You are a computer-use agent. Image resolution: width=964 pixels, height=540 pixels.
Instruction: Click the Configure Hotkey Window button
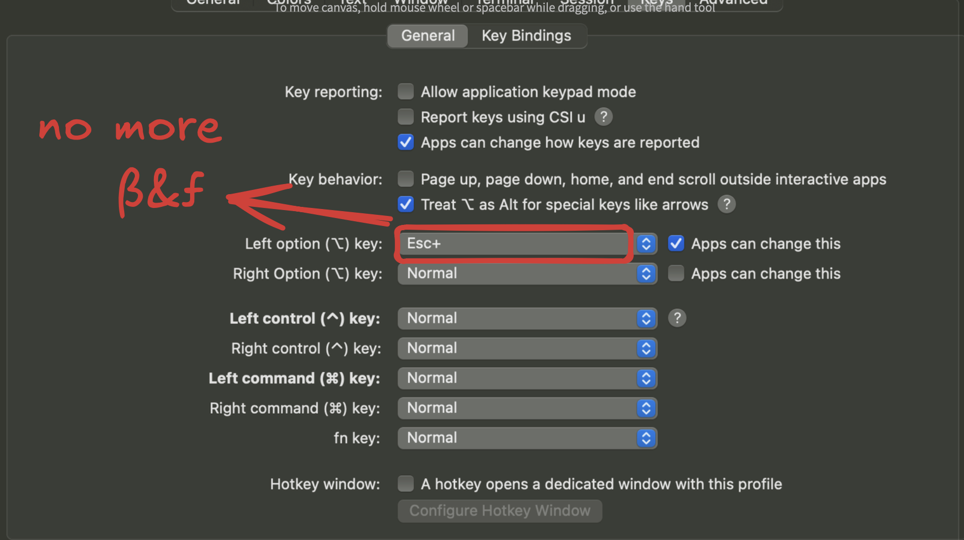[x=500, y=511]
